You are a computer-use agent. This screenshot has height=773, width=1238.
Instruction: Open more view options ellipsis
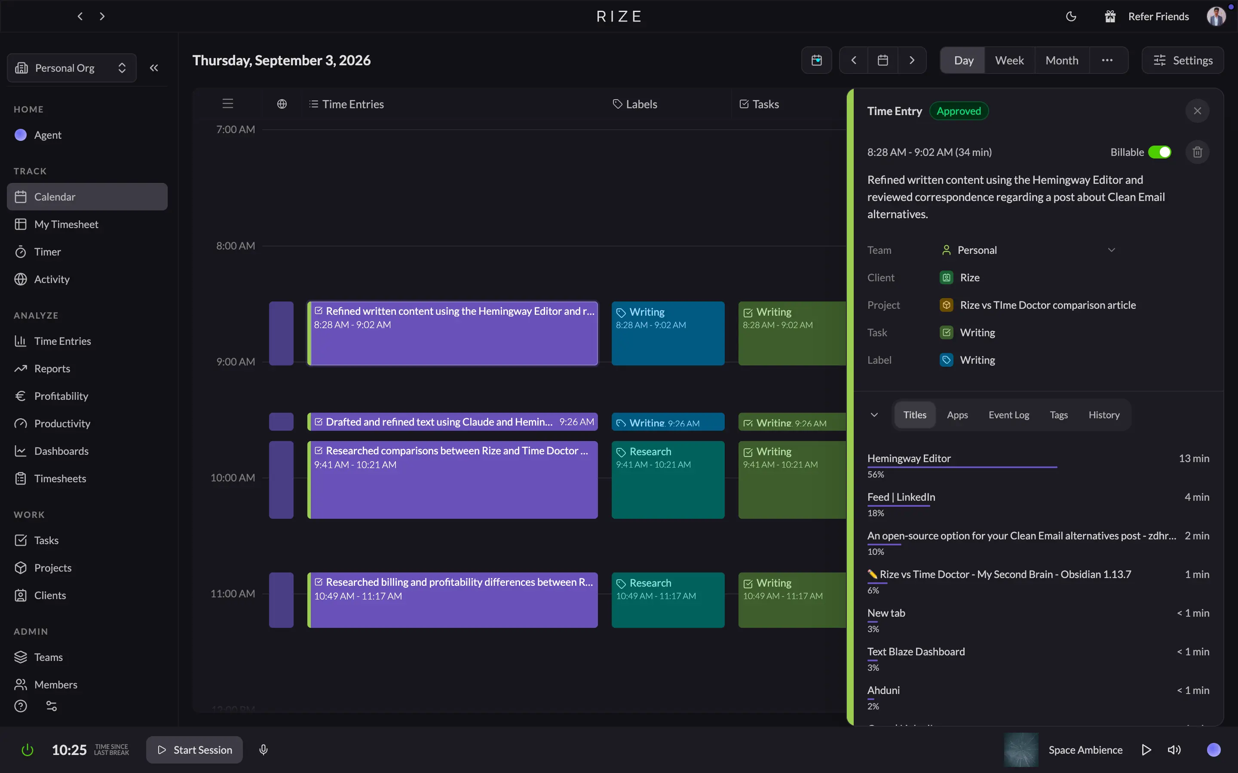[x=1108, y=60]
